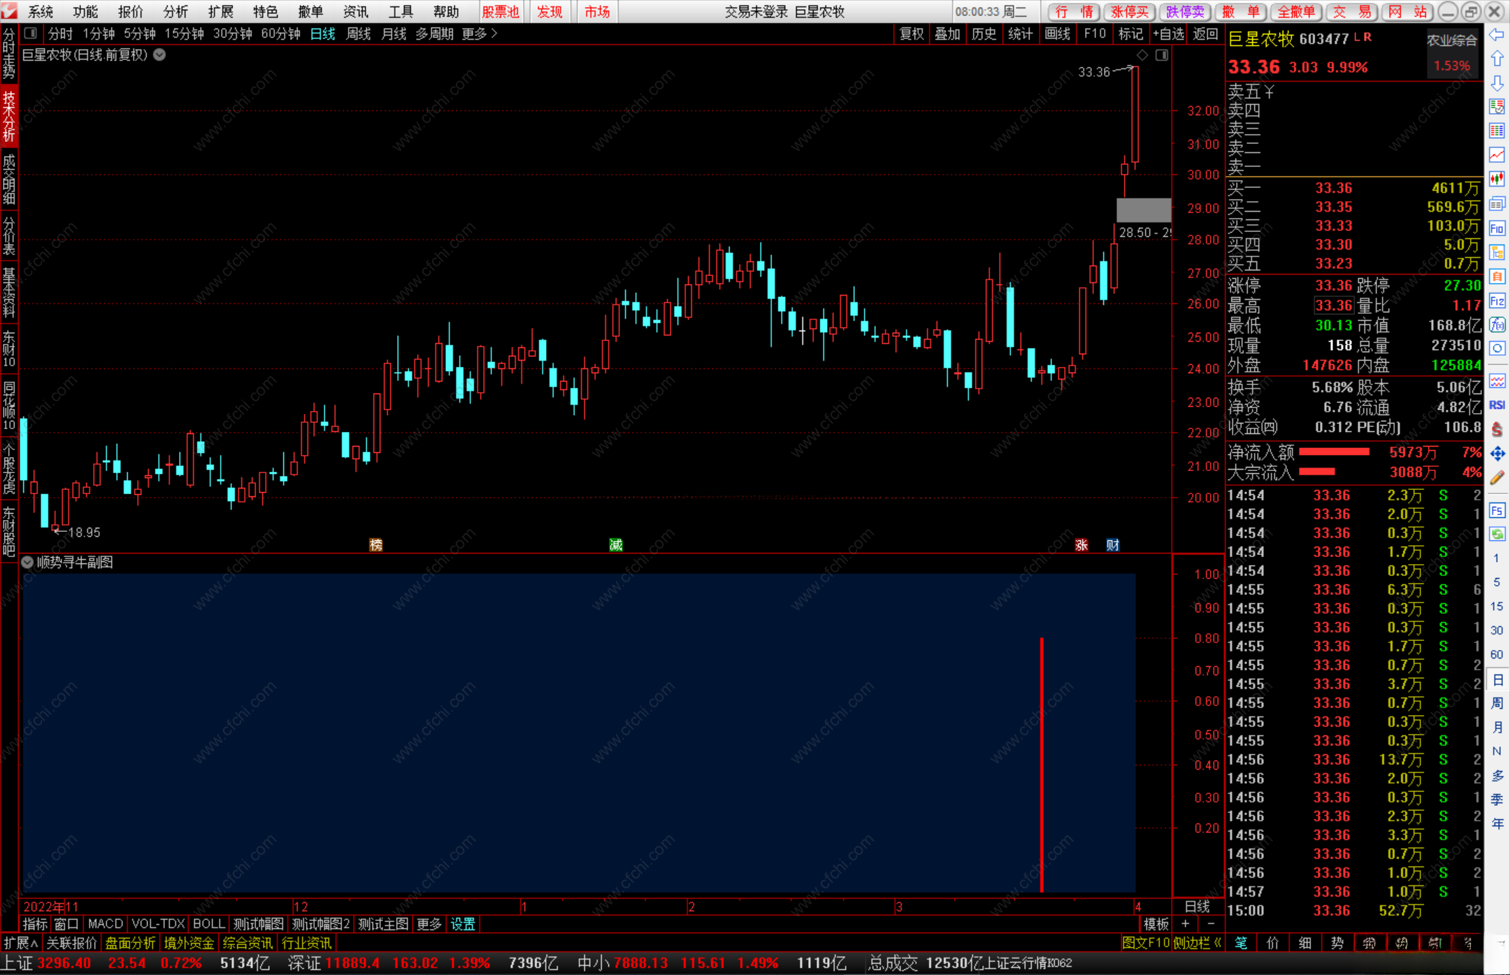Click the blue four-way move arrows icon
This screenshot has height=975, width=1510.
(x=1497, y=454)
